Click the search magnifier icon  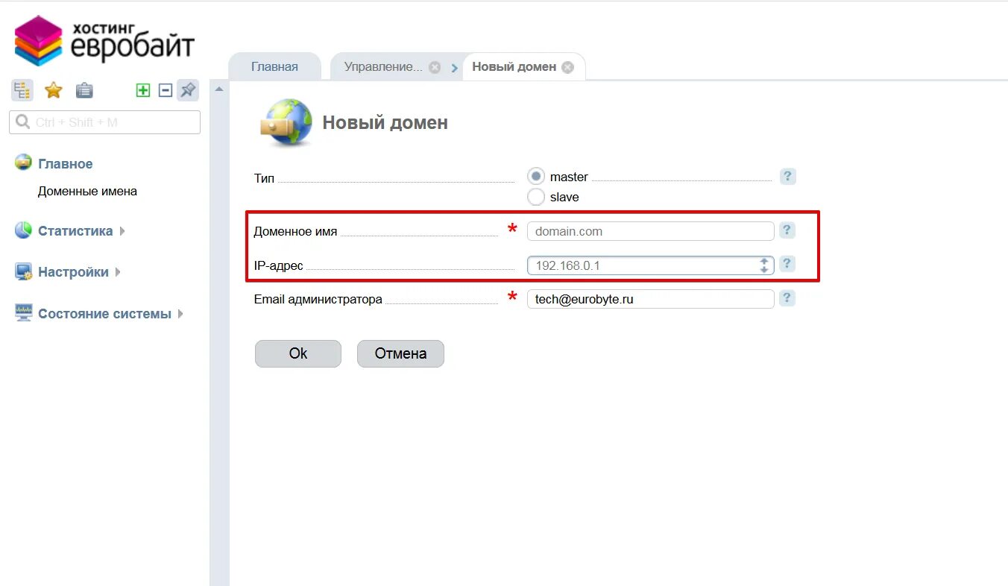(23, 122)
